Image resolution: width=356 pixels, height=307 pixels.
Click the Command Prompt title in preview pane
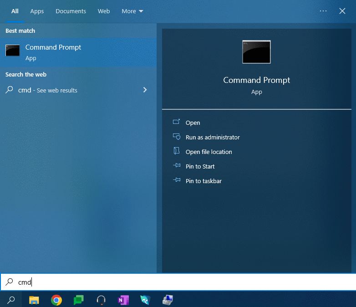257,80
